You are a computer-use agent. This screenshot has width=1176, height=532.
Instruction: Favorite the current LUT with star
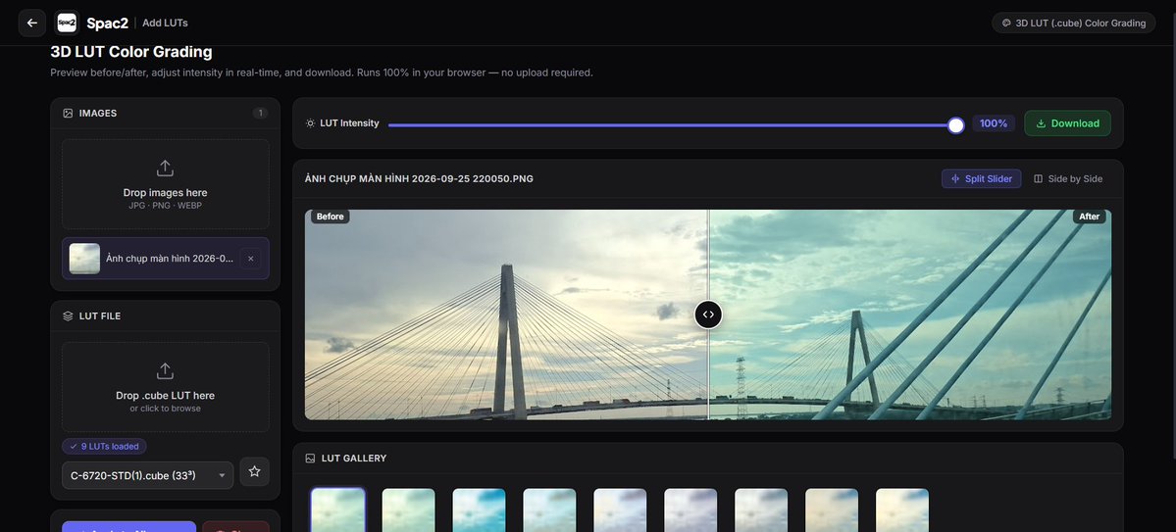254,471
